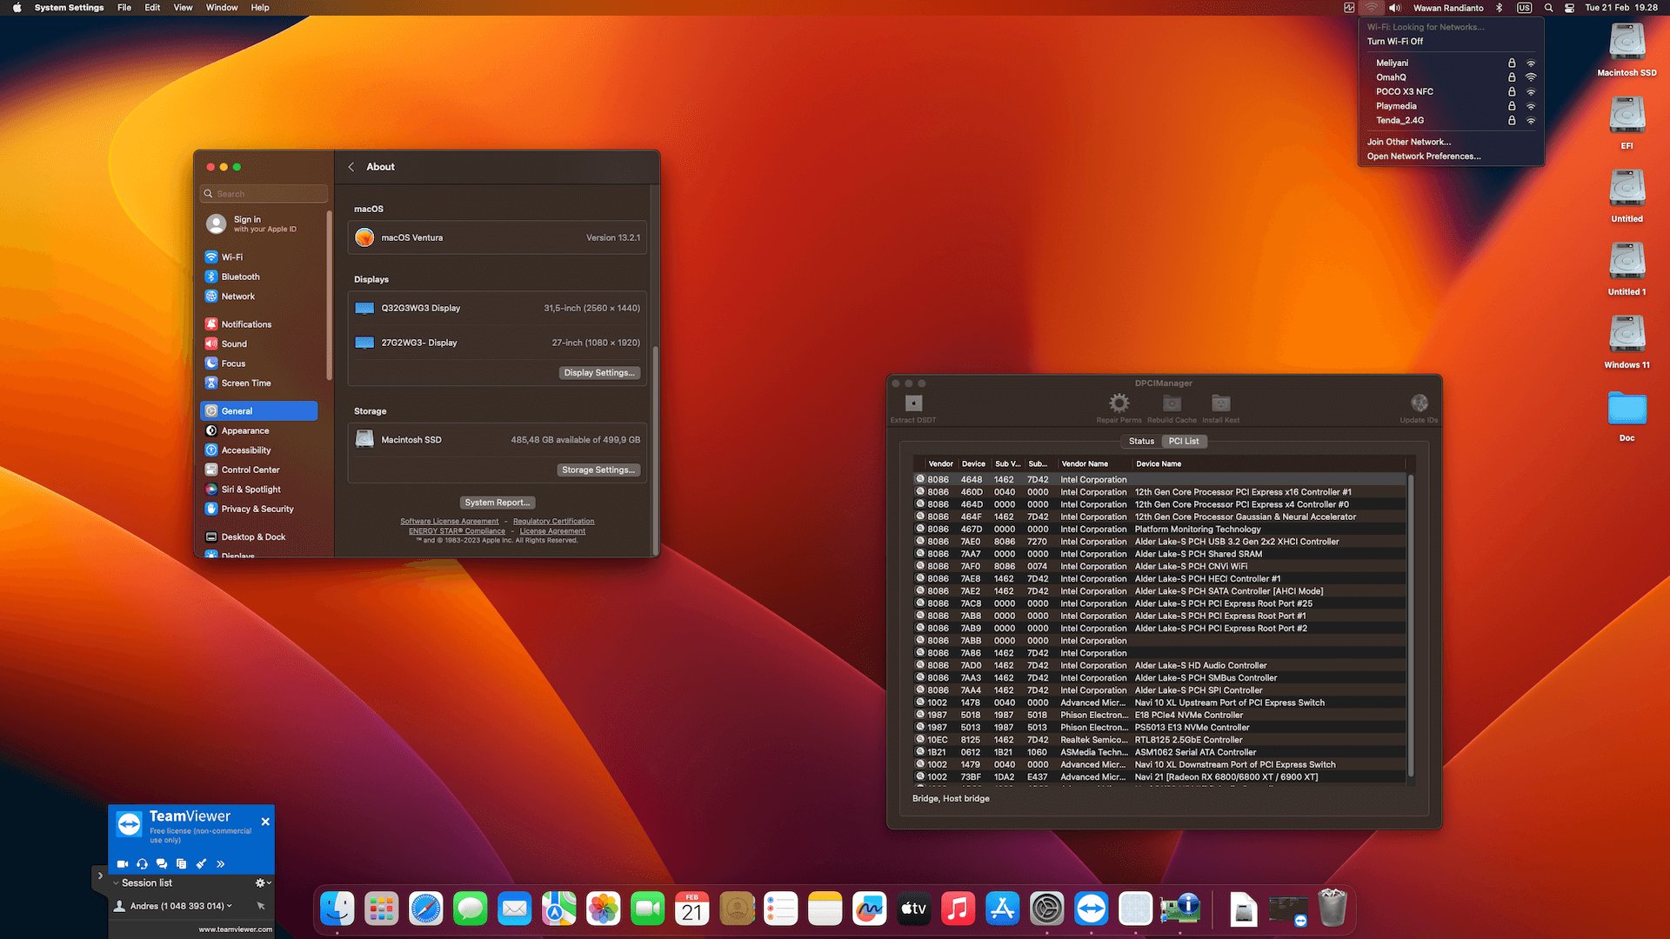This screenshot has width=1670, height=939.
Task: Open Sound settings in sidebar
Action: [260, 344]
